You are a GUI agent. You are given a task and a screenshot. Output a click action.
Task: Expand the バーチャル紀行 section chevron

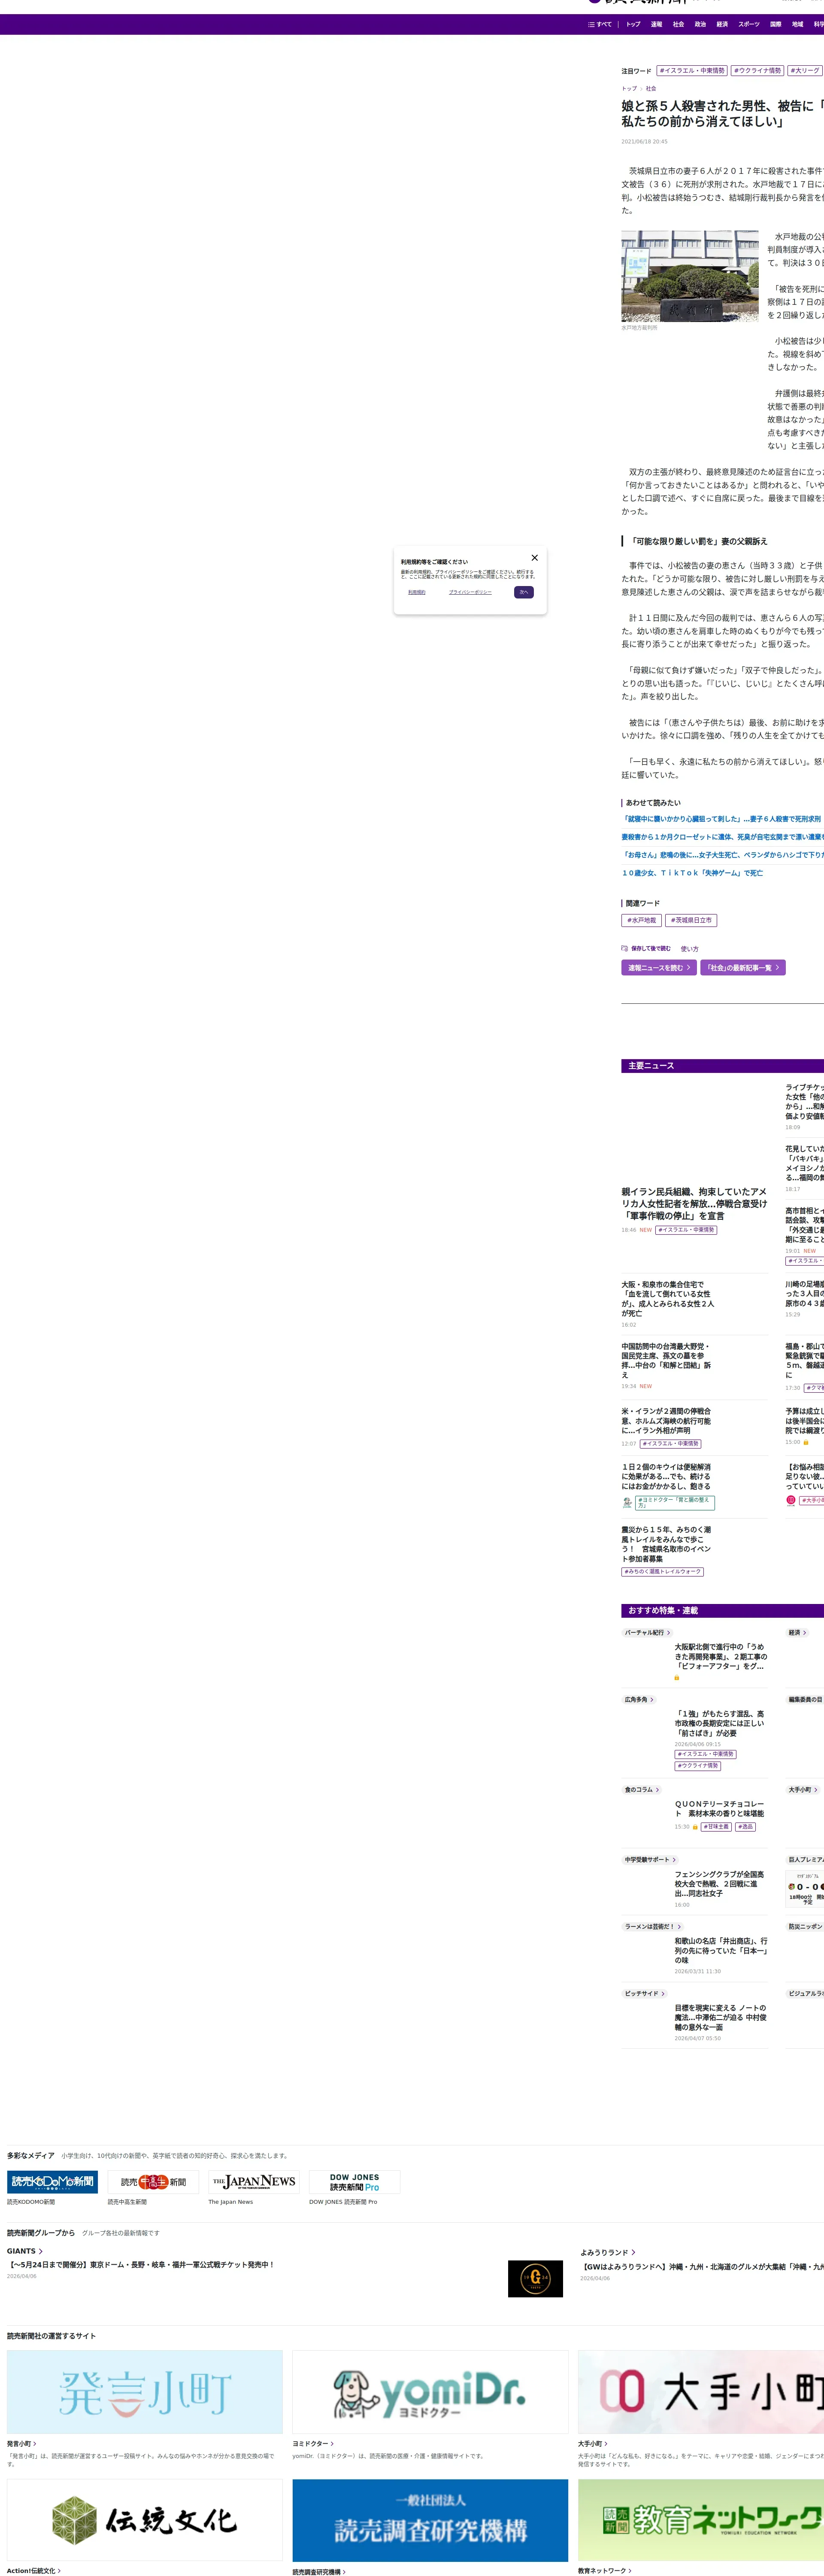click(669, 1633)
